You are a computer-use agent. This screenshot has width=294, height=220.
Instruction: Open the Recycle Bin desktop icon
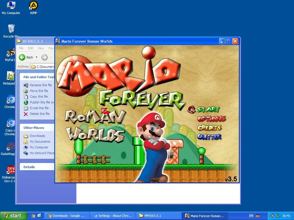click(11, 31)
